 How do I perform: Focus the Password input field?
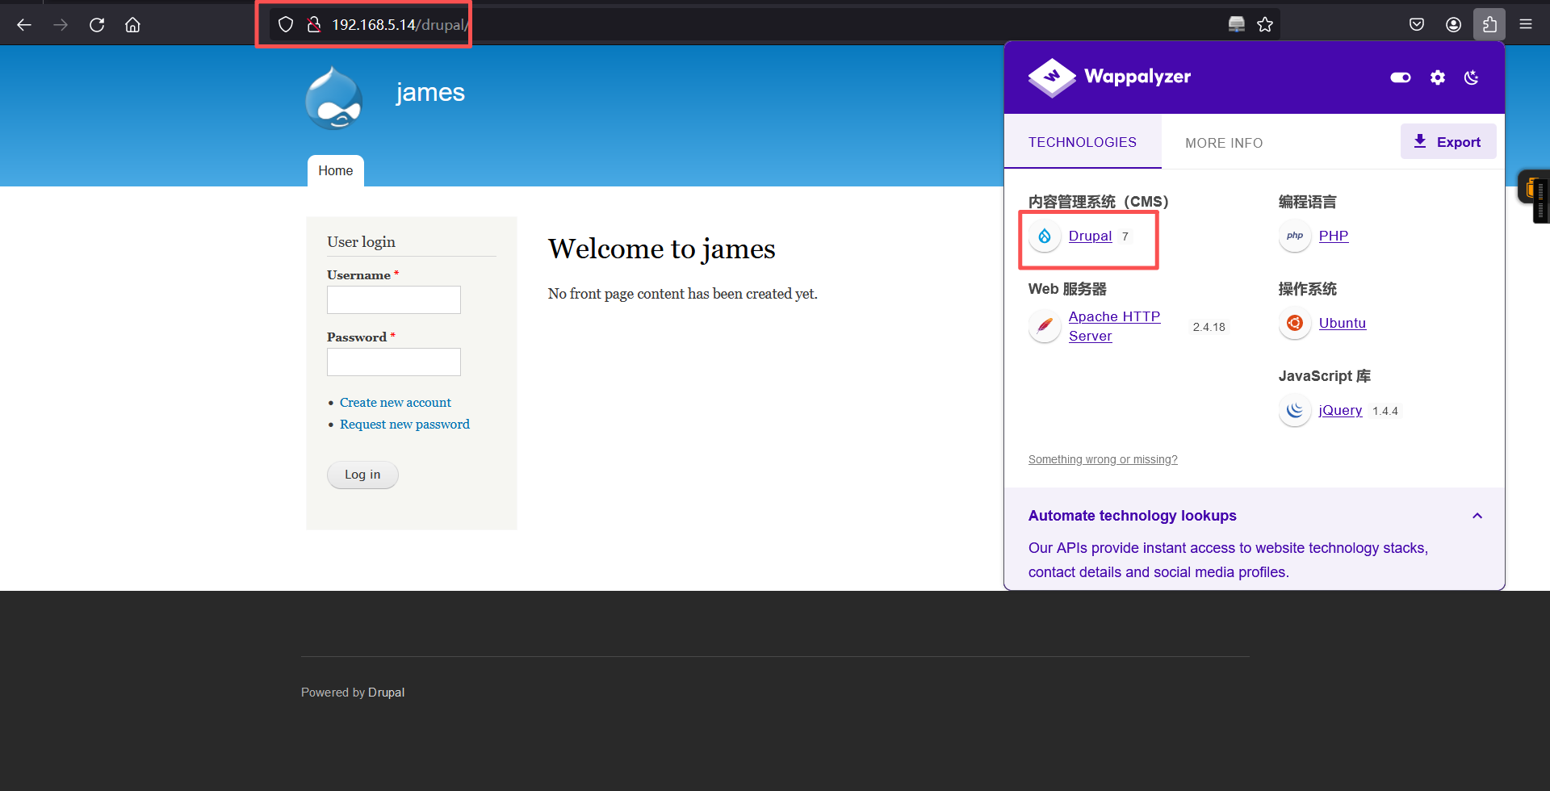[x=394, y=362]
